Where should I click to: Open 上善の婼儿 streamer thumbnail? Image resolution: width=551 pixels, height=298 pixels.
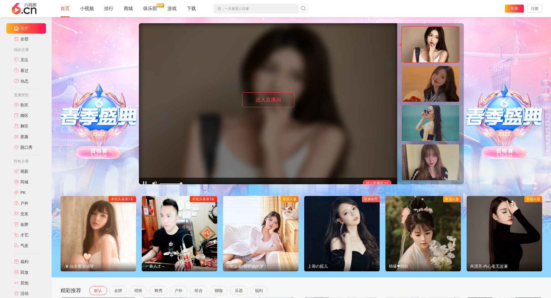(342, 234)
